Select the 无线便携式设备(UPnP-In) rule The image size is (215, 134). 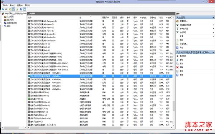(x=100, y=95)
